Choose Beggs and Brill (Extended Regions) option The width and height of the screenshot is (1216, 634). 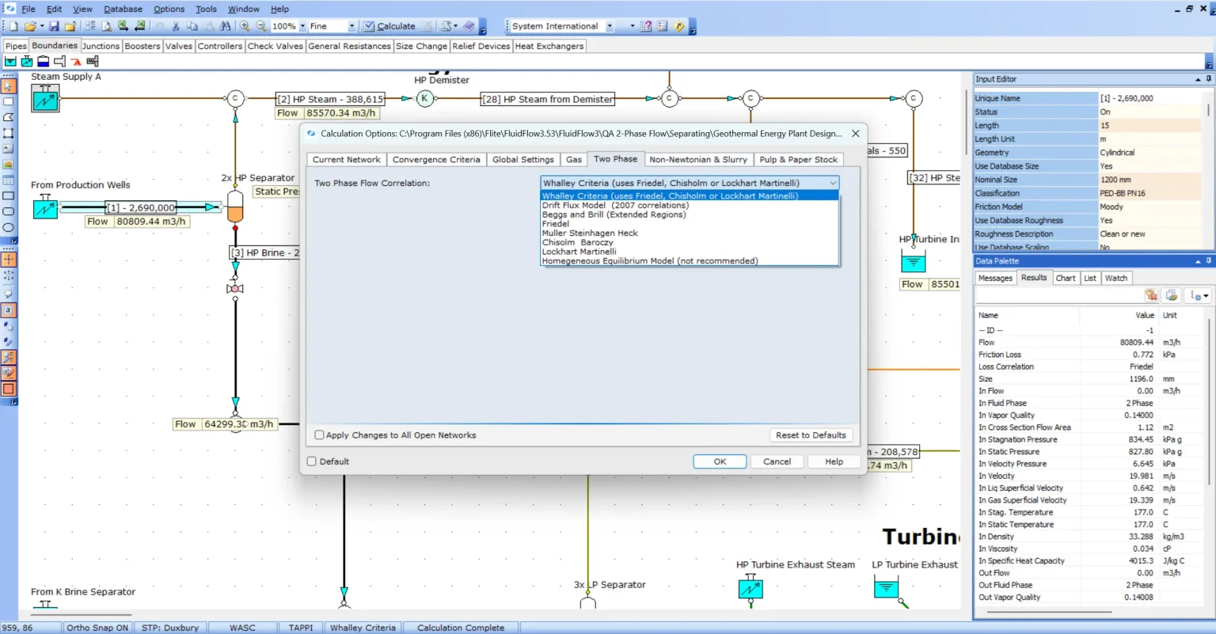coord(614,214)
